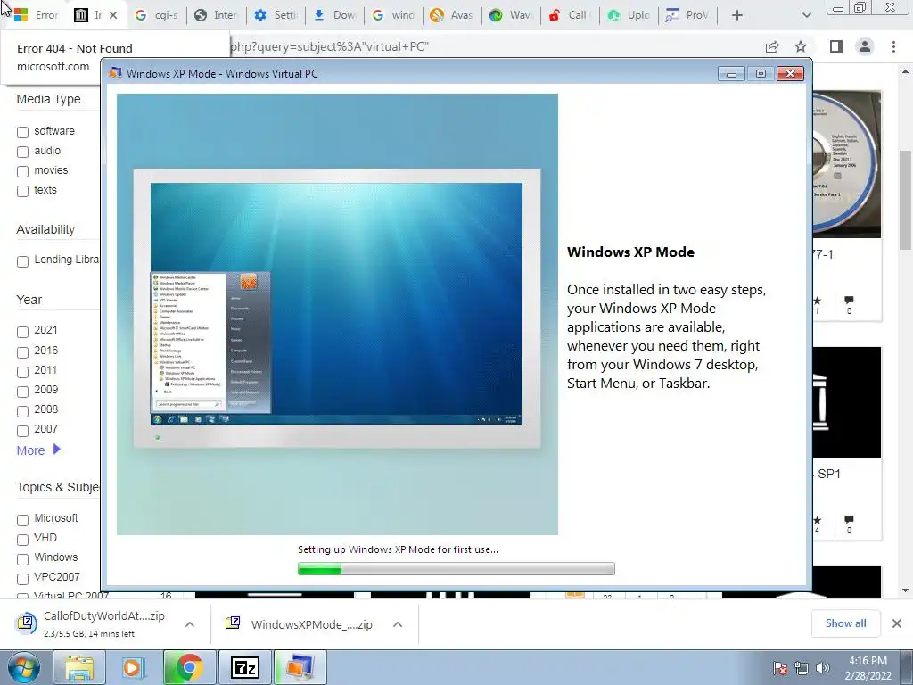The width and height of the screenshot is (913, 685).
Task: Check the audio media type box
Action: tap(22, 152)
